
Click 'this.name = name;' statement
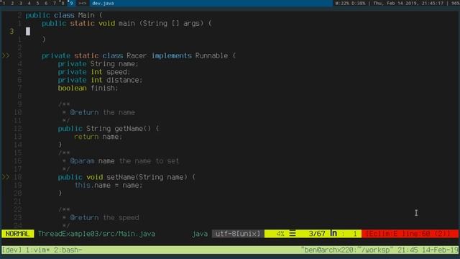(109, 186)
